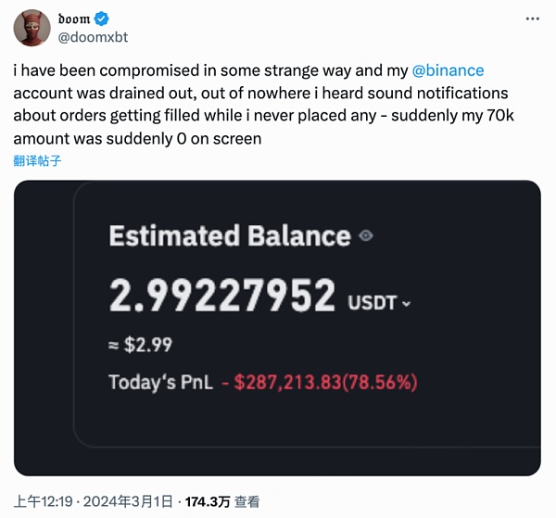Expand the USDT currency dropdown
556x518 pixels.
406,303
